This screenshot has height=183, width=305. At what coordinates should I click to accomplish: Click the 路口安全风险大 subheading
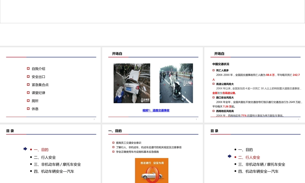pyautogui.click(x=225, y=98)
